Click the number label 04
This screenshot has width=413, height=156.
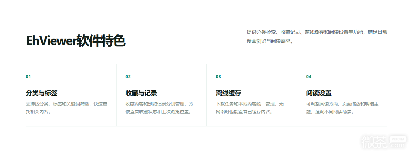tap(309, 77)
